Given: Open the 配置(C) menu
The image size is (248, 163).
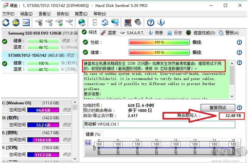Looking at the screenshot, I should tap(81, 14).
